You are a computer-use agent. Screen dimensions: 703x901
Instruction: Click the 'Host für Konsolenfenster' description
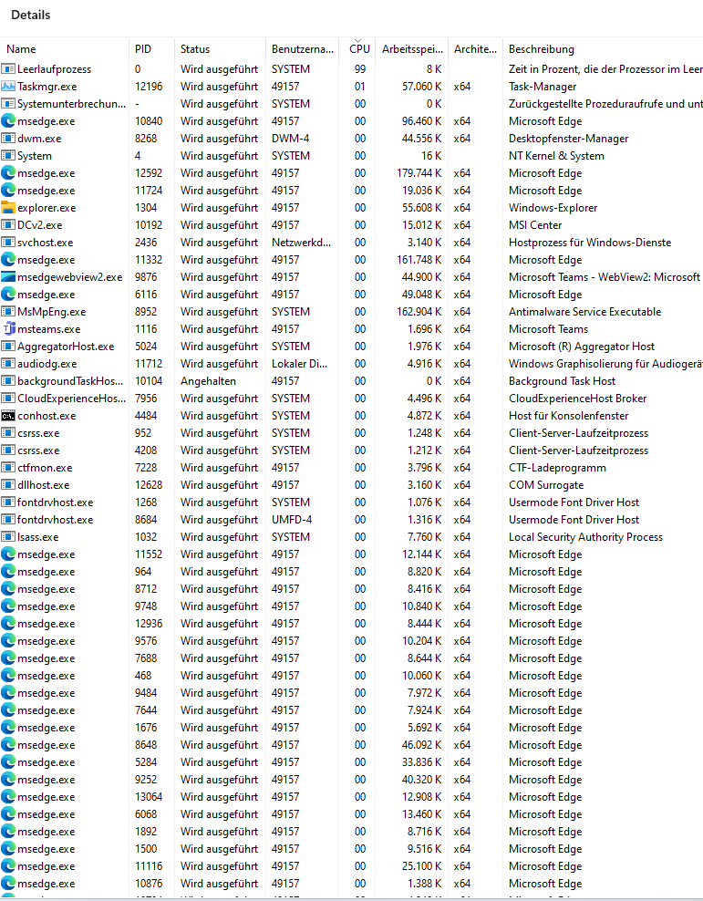tap(569, 416)
